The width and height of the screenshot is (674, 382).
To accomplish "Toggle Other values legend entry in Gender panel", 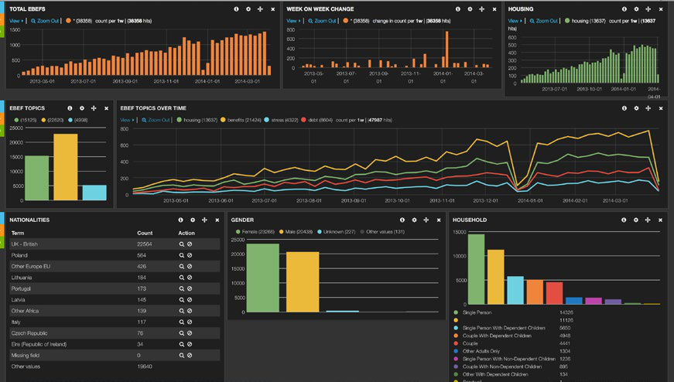I will (x=382, y=232).
